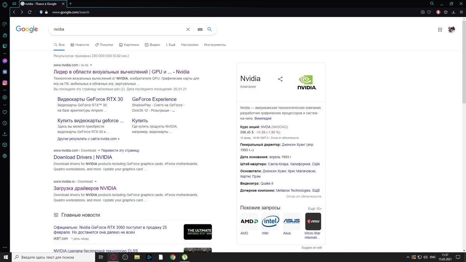The width and height of the screenshot is (466, 262).
Task: Switch to Картинки search tab
Action: tap(129, 45)
